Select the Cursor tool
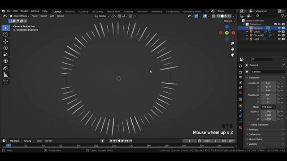Image resolution: width=287 pixels, height=161 pixels. tap(5, 34)
